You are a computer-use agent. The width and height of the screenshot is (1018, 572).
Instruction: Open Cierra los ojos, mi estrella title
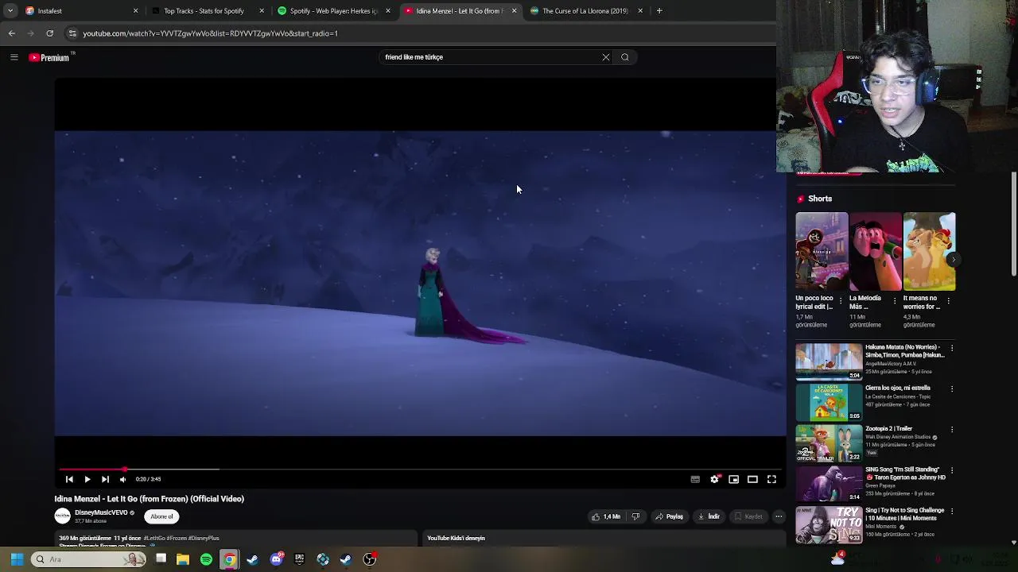pyautogui.click(x=898, y=388)
